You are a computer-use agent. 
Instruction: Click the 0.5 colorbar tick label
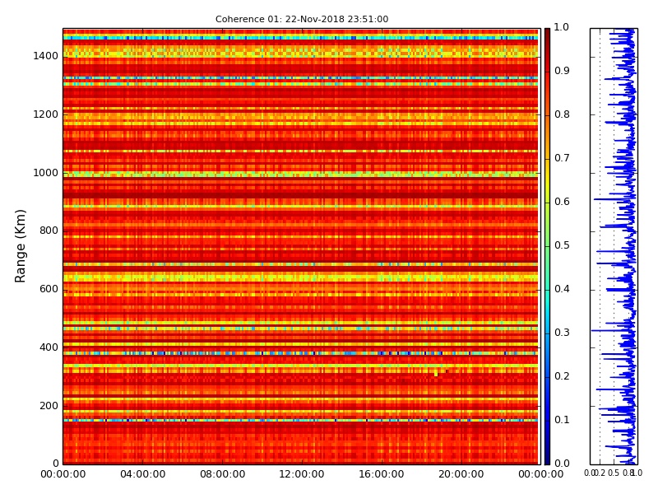(x=562, y=245)
